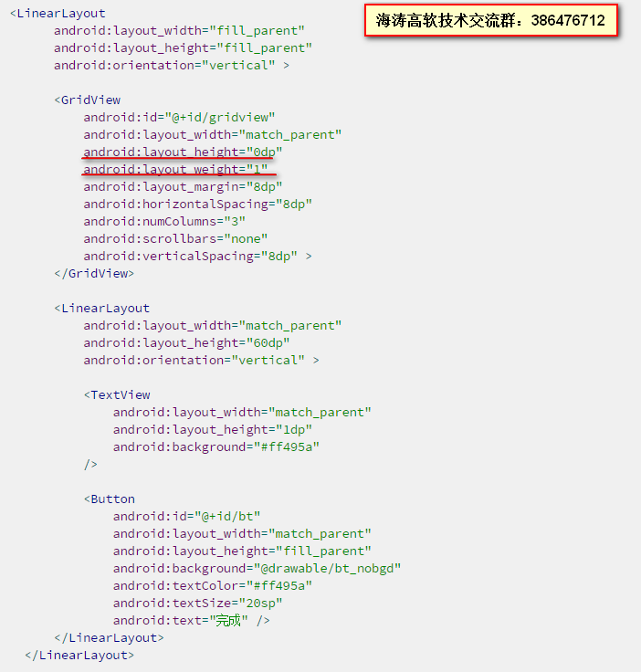
Task: Click the Button opening tag
Action: pos(110,499)
